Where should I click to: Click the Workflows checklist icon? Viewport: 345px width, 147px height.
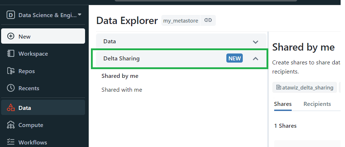pos(11,142)
